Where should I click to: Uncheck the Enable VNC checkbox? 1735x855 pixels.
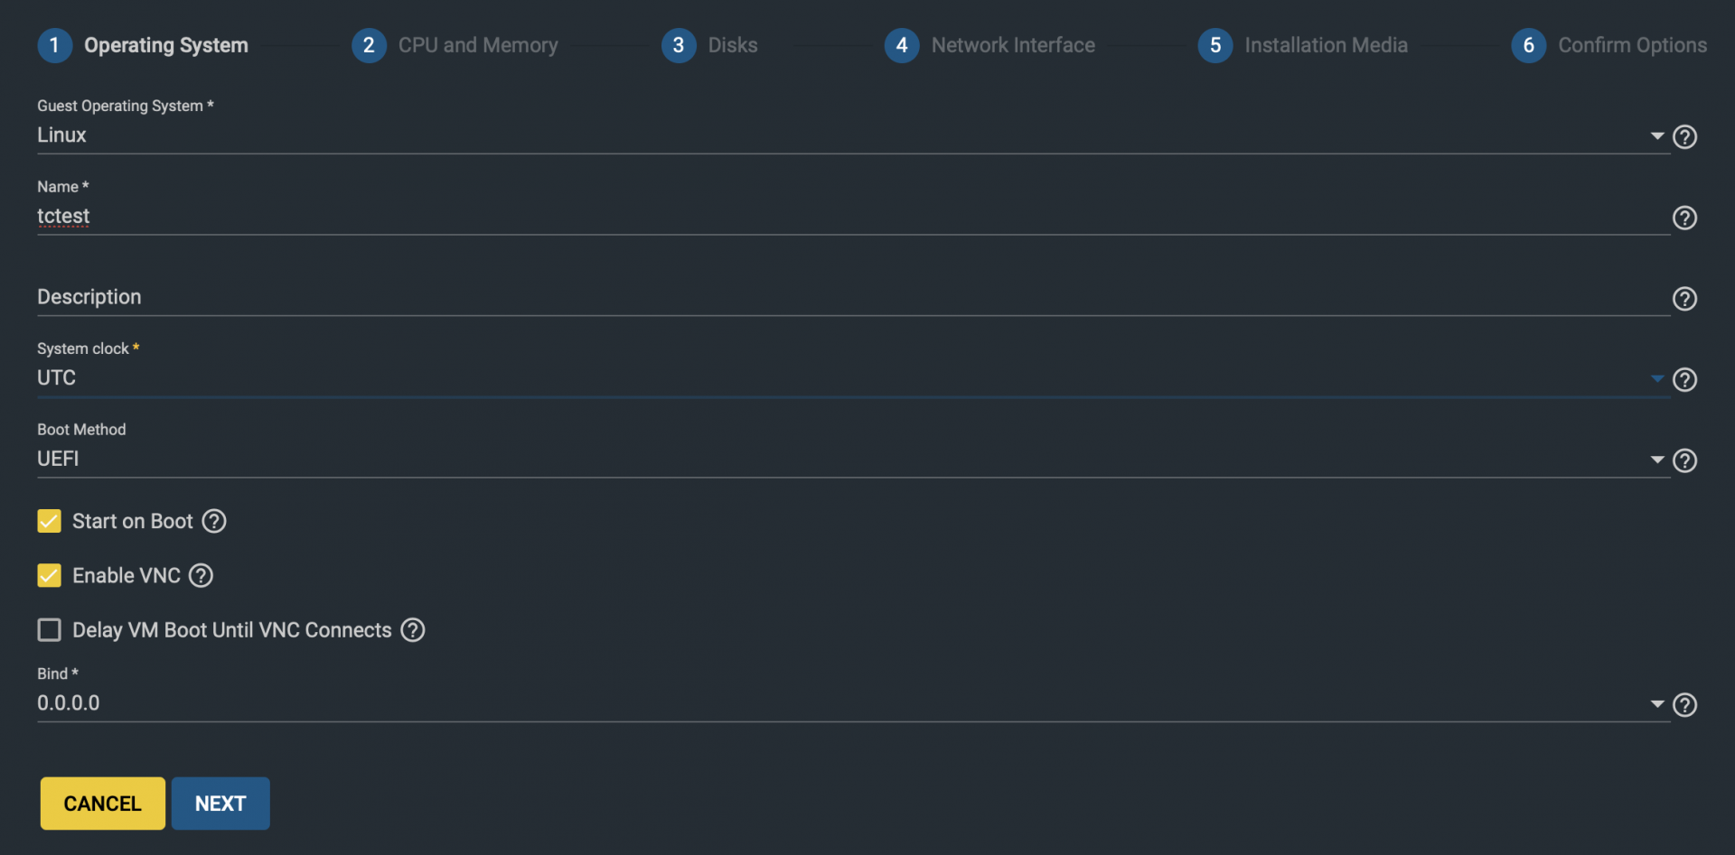tap(49, 575)
